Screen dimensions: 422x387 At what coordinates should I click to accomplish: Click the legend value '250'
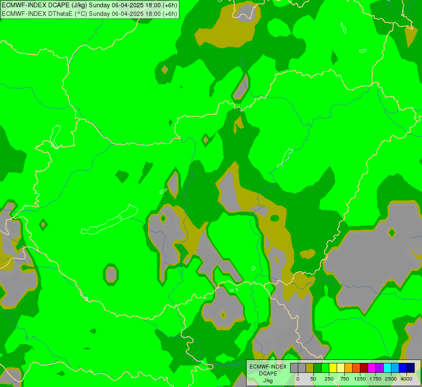point(329,379)
